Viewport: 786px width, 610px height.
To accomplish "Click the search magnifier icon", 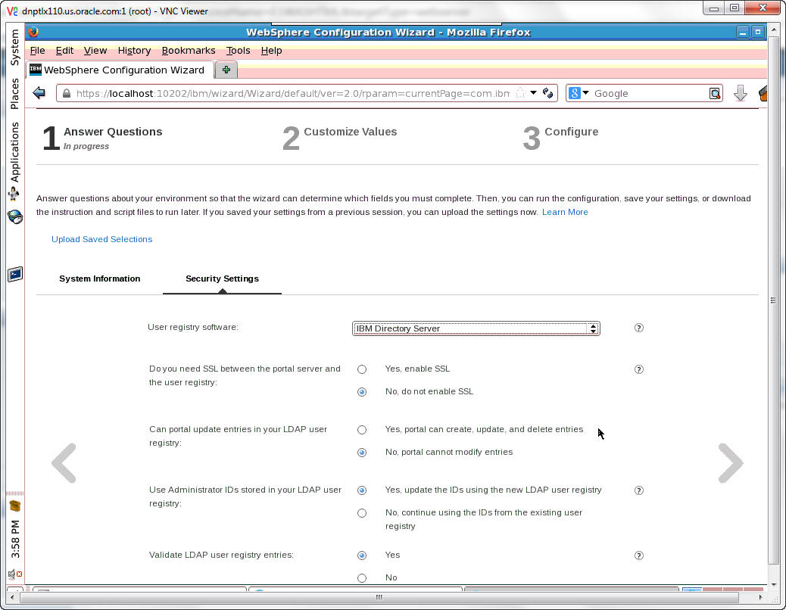I will click(715, 93).
